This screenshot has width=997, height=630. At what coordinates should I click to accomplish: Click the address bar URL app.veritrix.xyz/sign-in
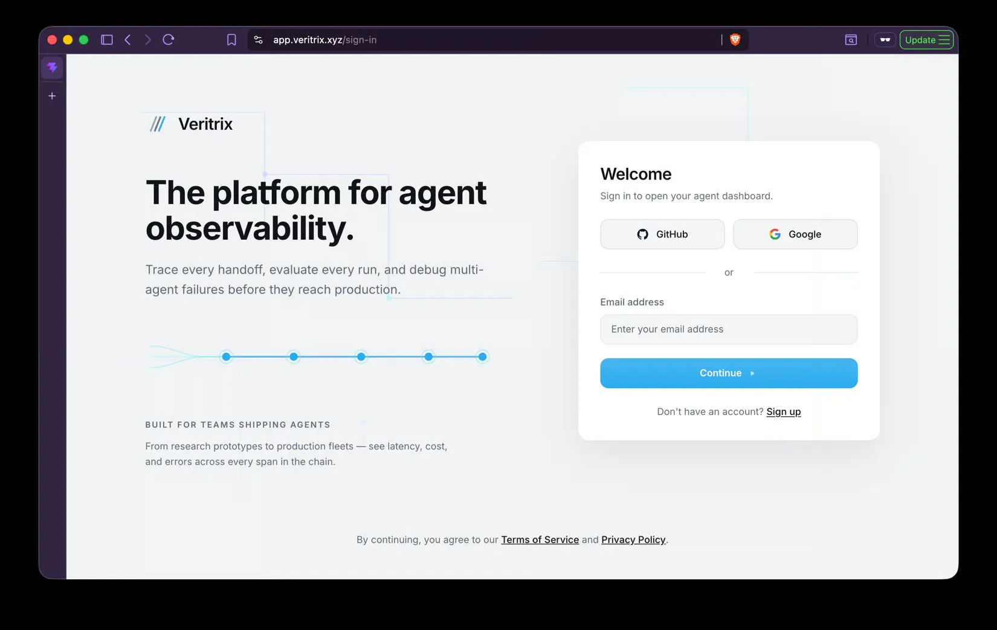coord(325,40)
